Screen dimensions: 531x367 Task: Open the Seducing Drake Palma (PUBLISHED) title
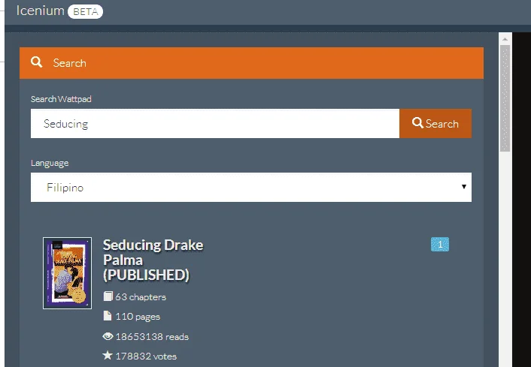[x=153, y=260]
